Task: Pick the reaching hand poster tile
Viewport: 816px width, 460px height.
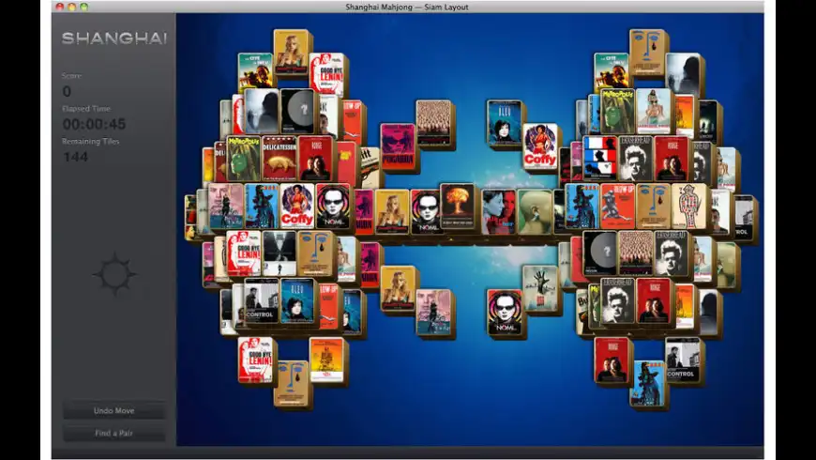Action: pos(539,288)
